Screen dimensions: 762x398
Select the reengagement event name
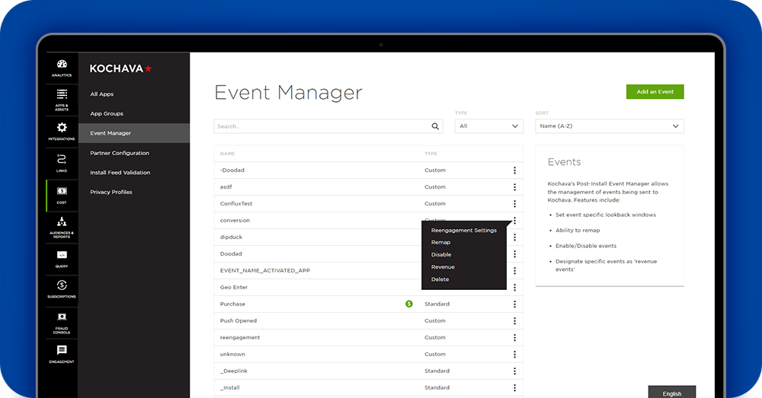pyautogui.click(x=239, y=338)
